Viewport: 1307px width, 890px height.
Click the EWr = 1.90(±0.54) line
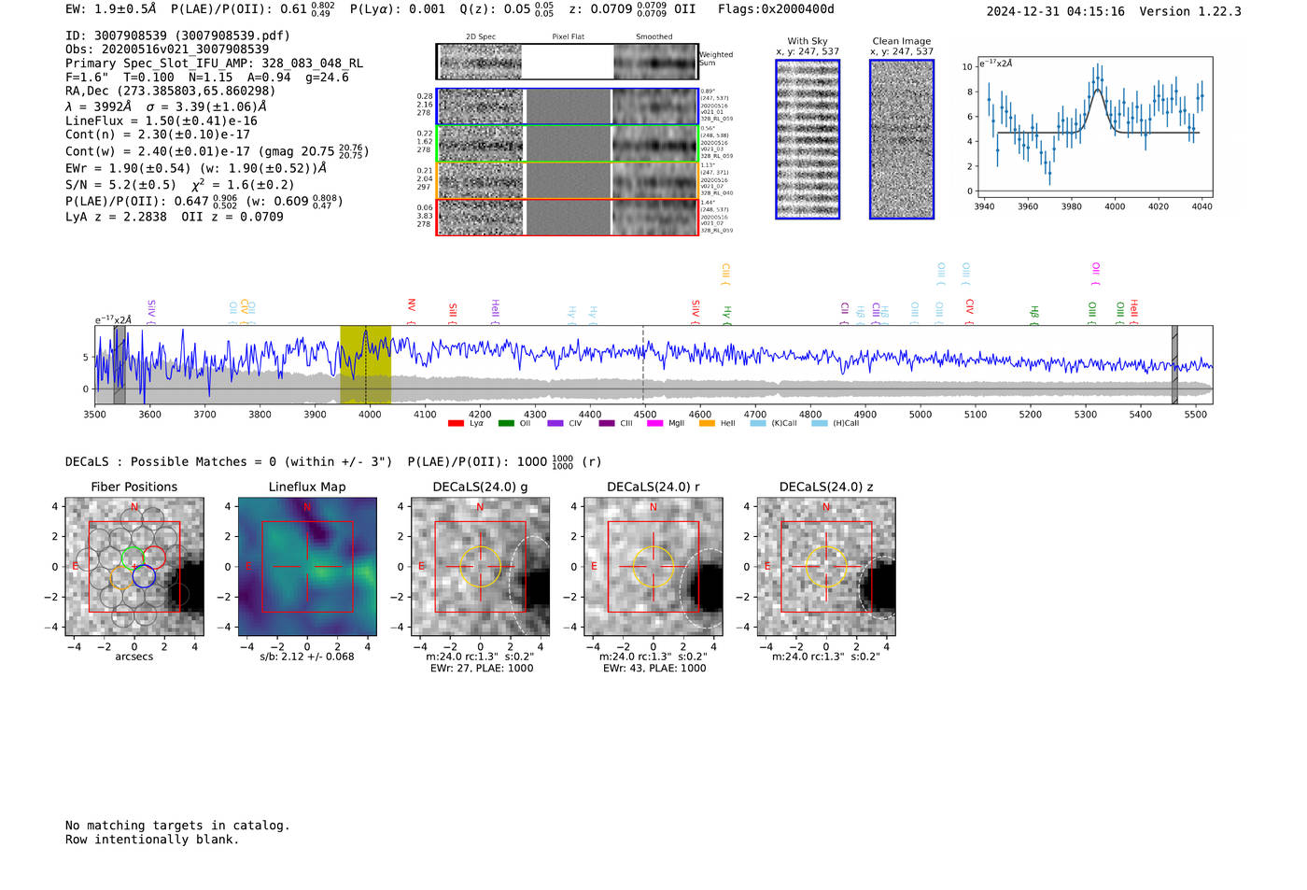[x=196, y=169]
